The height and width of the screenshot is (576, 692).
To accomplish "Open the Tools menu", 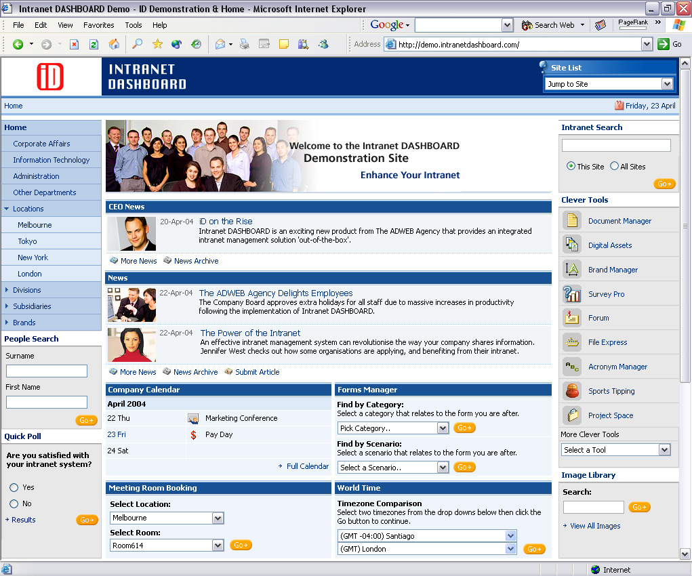I will 134,25.
